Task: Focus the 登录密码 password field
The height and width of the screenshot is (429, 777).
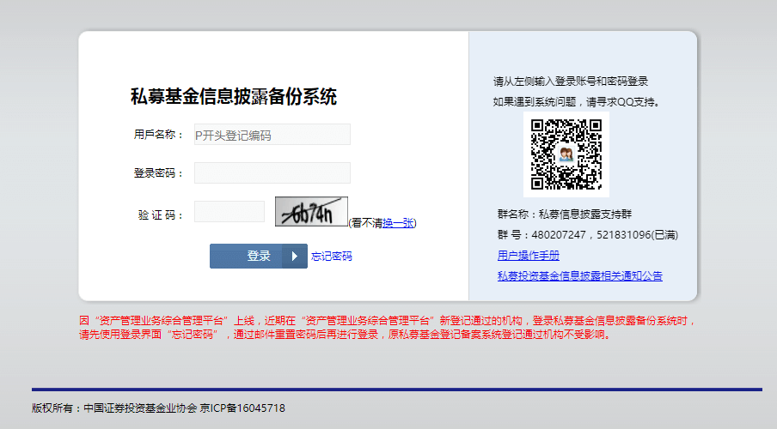Action: coord(272,172)
